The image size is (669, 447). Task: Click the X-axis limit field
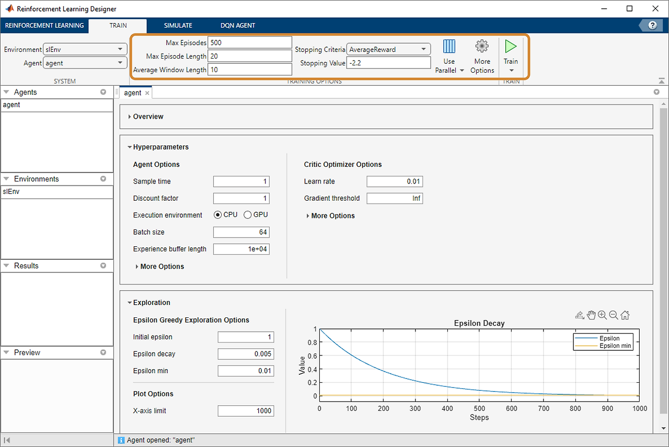(246, 411)
